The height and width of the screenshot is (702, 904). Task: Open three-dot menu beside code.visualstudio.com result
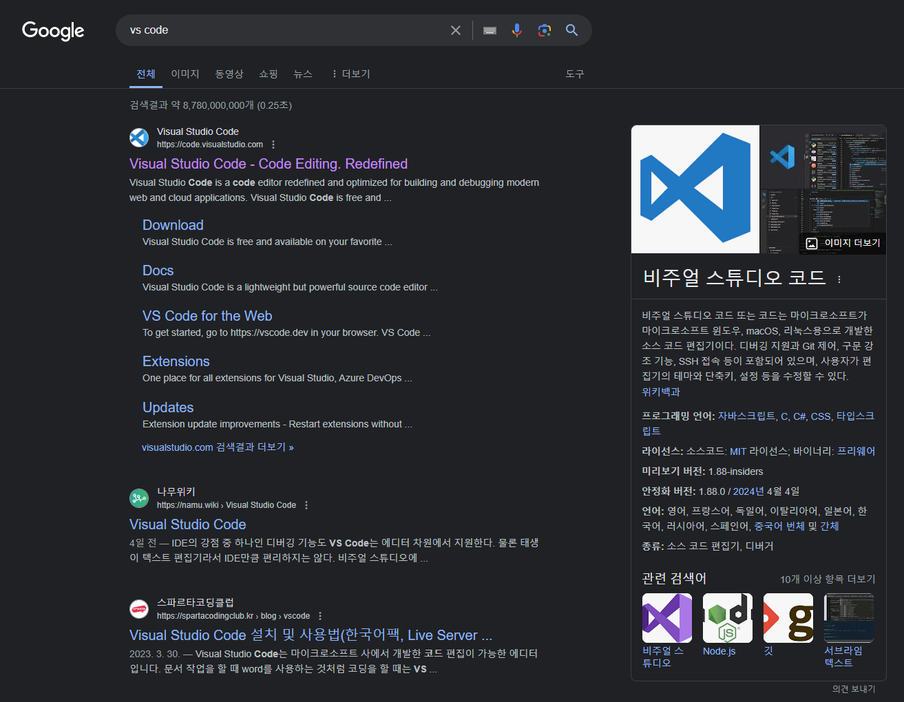pyautogui.click(x=273, y=145)
